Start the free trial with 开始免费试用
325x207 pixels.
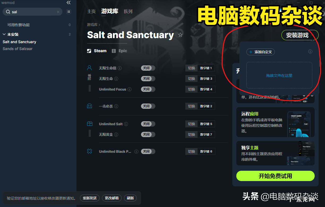click(275, 176)
